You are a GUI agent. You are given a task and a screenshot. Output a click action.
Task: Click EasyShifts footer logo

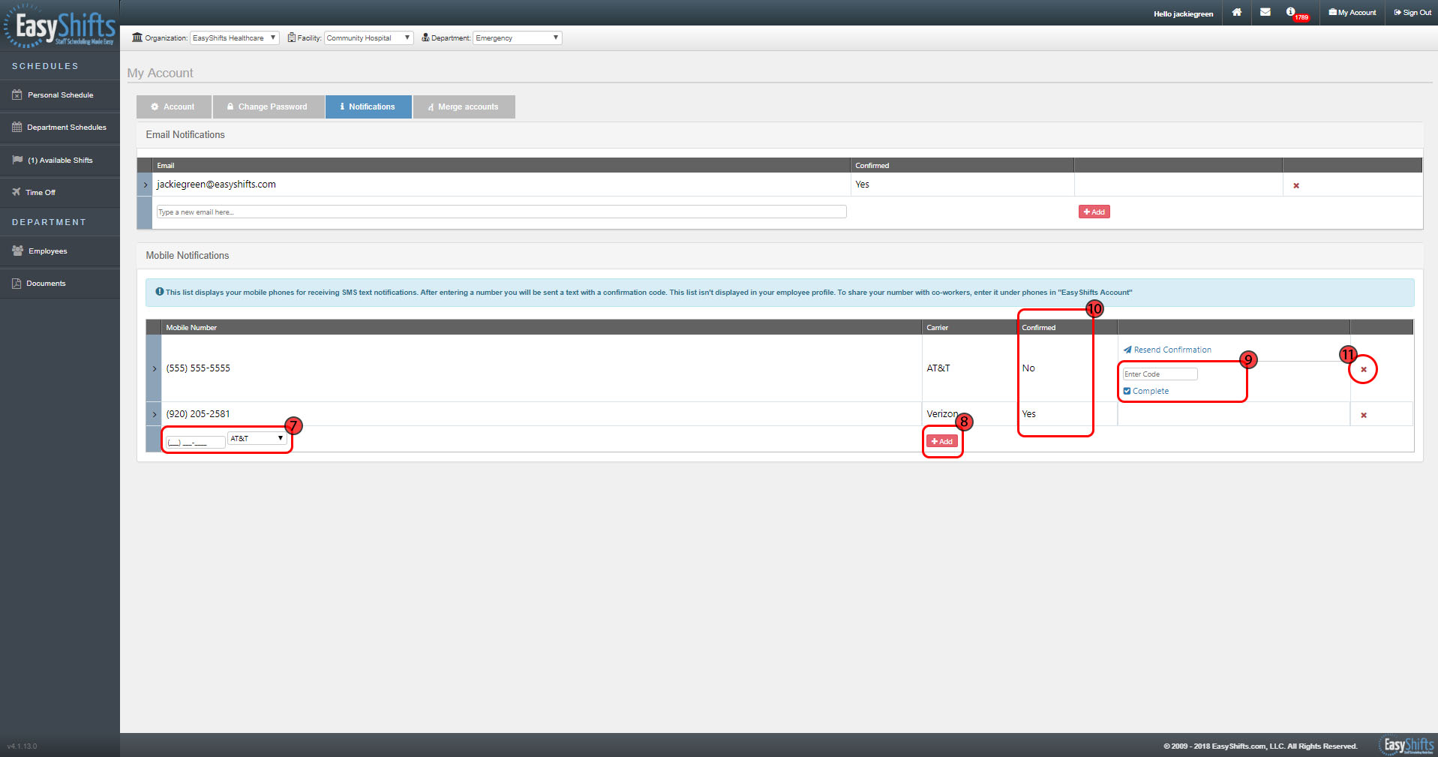(1407, 744)
